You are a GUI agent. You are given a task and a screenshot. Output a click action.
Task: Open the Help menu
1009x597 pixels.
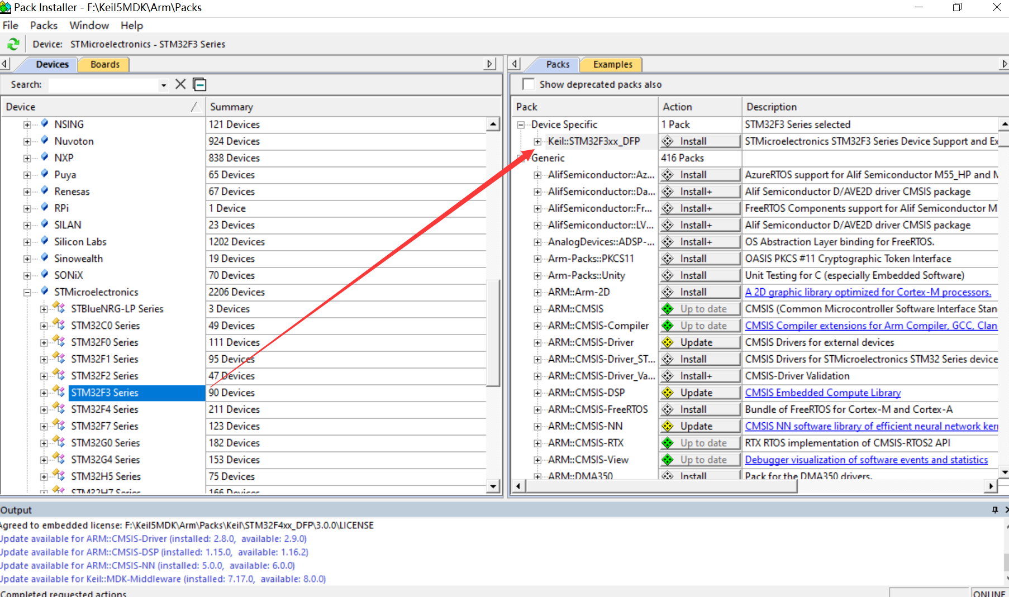132,25
